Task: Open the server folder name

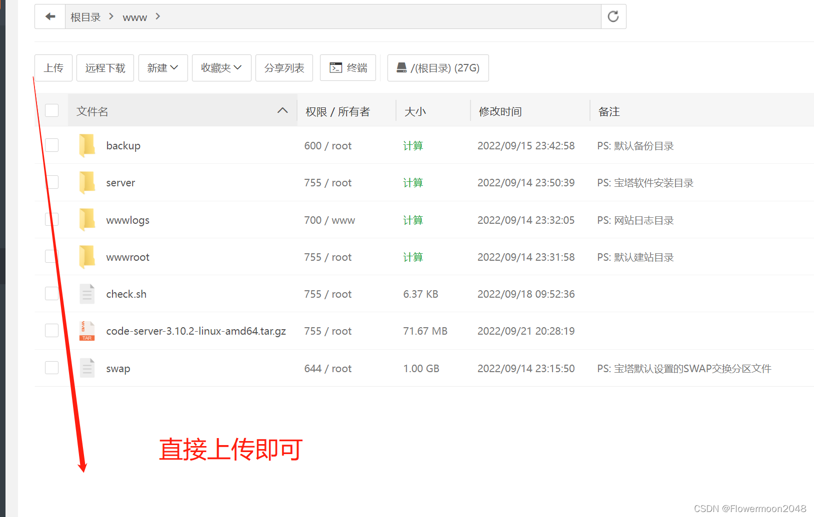Action: 120,183
